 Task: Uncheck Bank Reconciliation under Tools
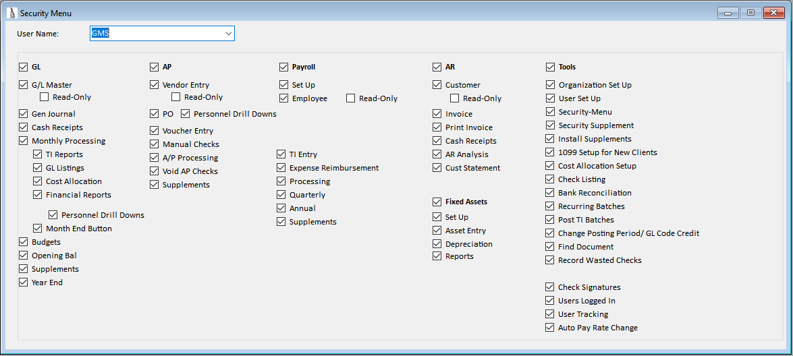pos(550,192)
